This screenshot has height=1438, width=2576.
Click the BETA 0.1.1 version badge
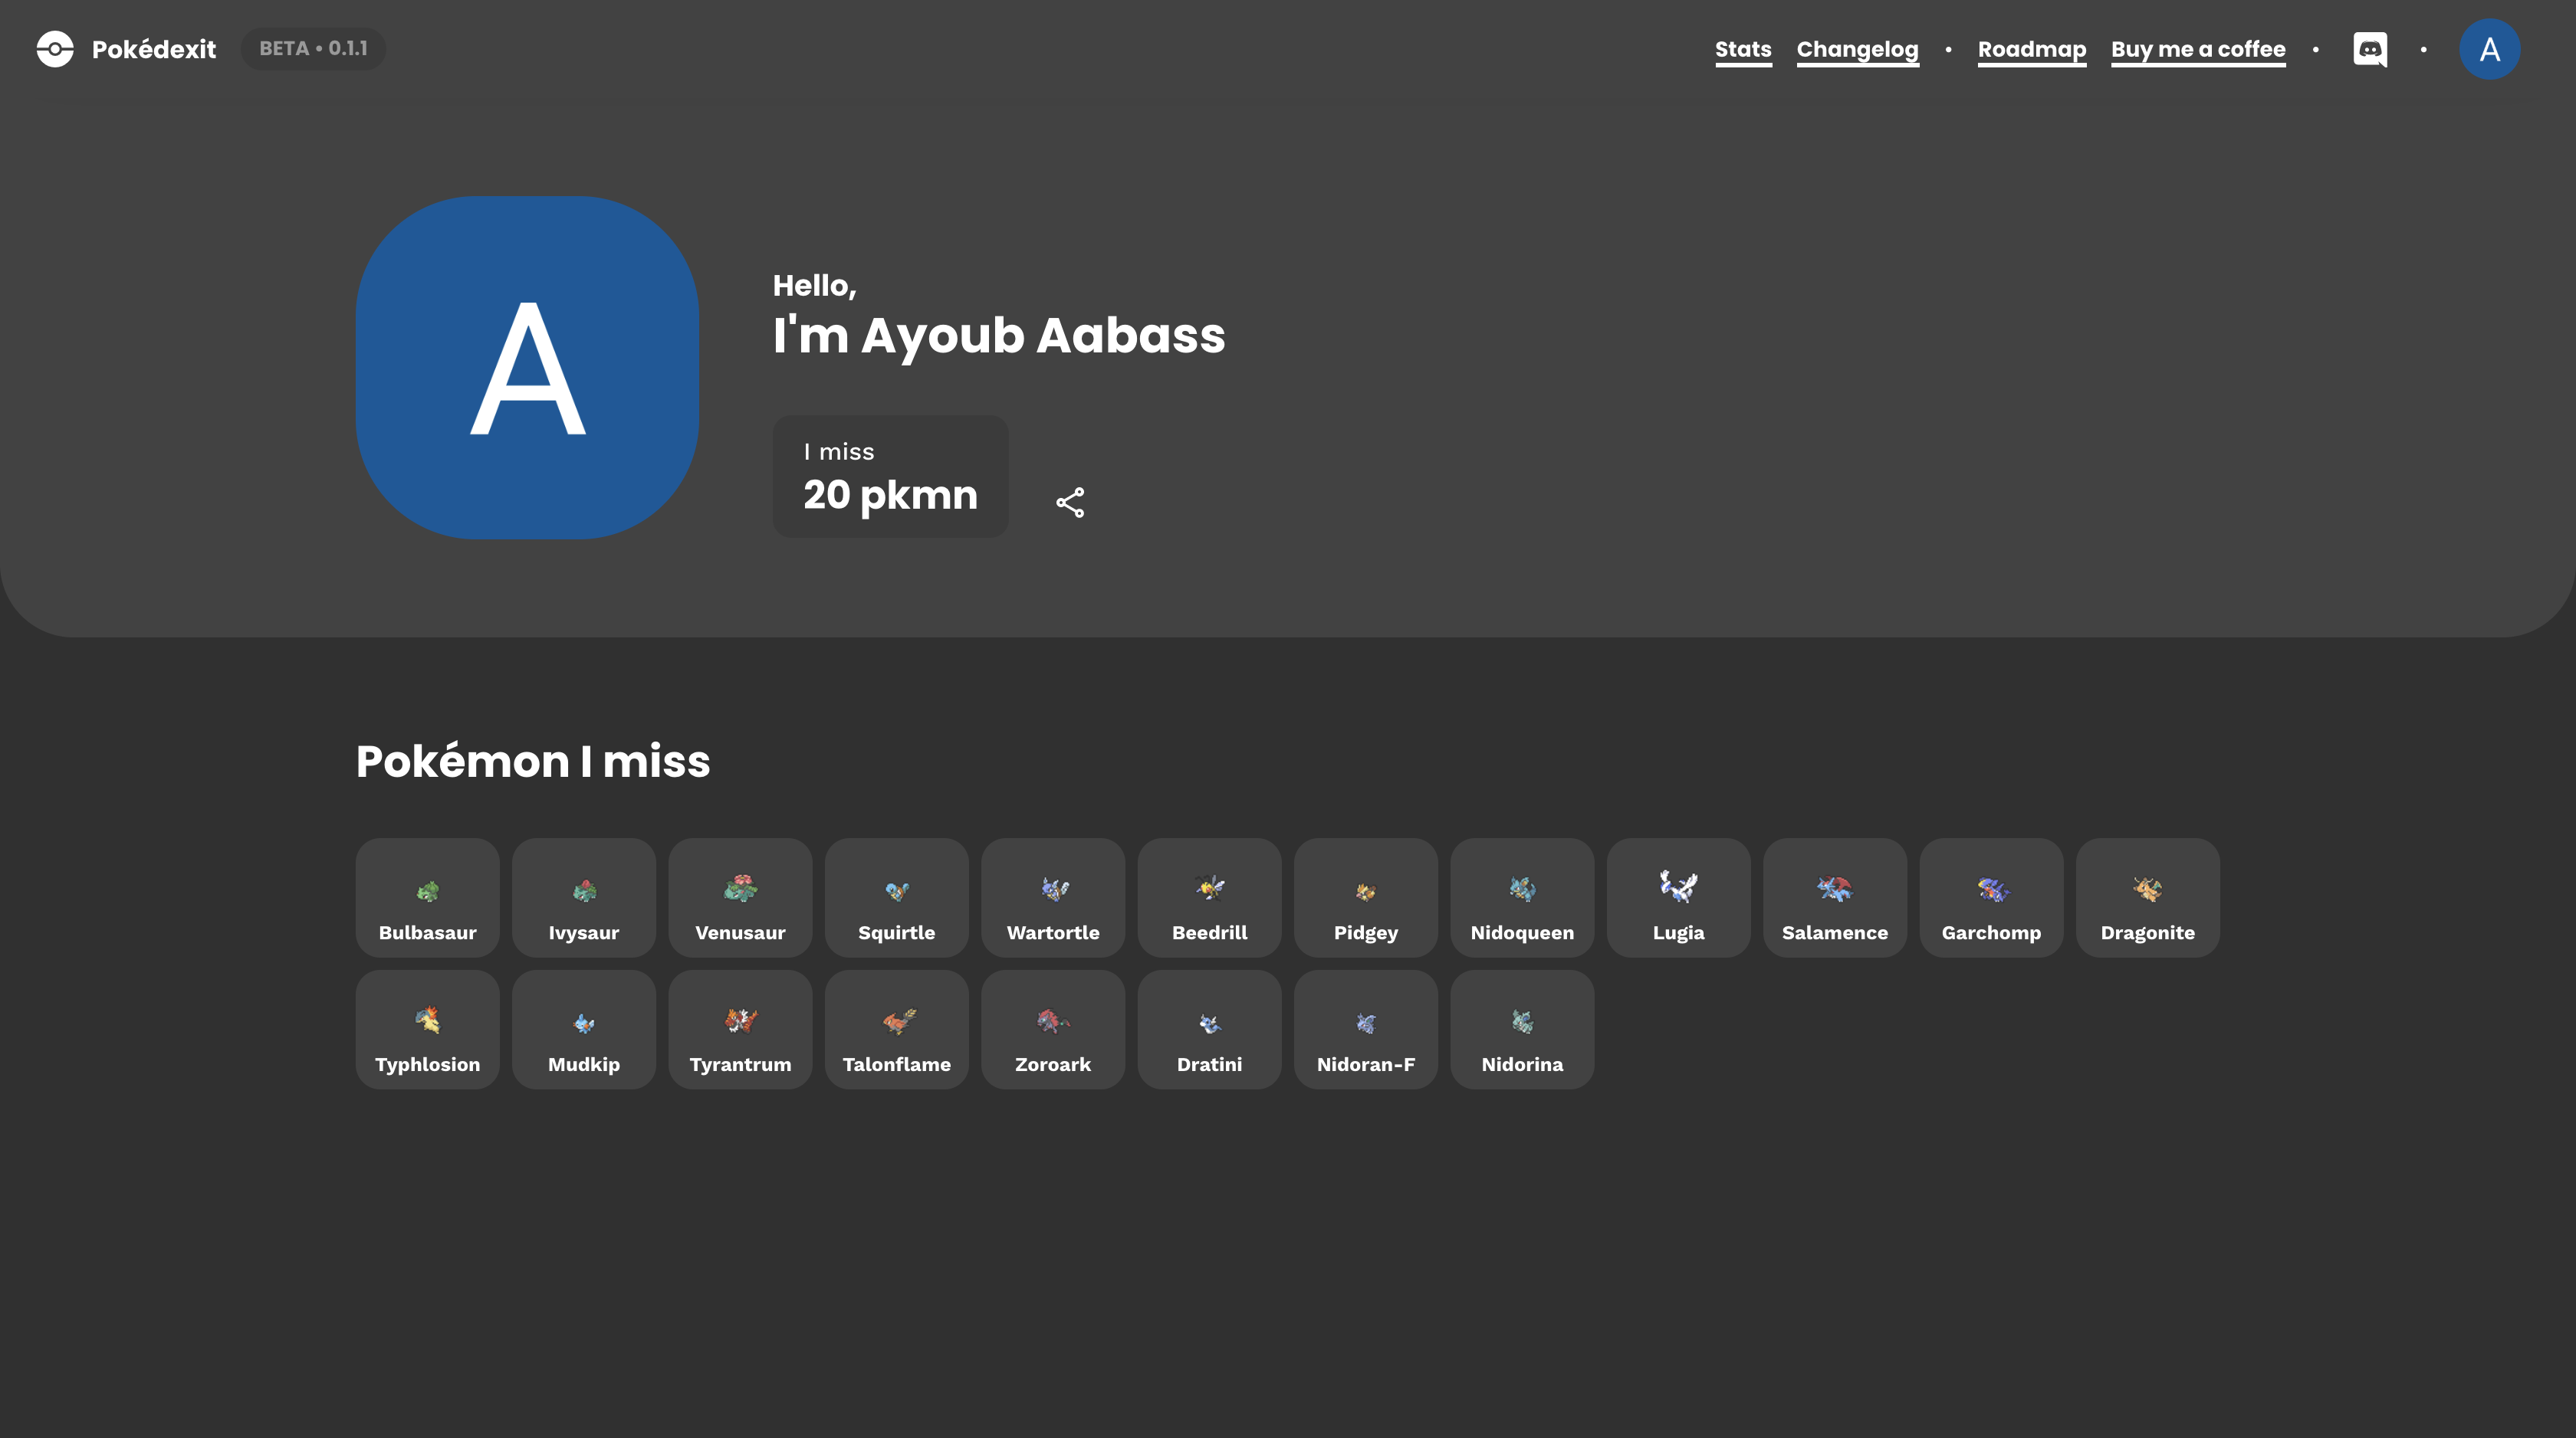pos(313,49)
